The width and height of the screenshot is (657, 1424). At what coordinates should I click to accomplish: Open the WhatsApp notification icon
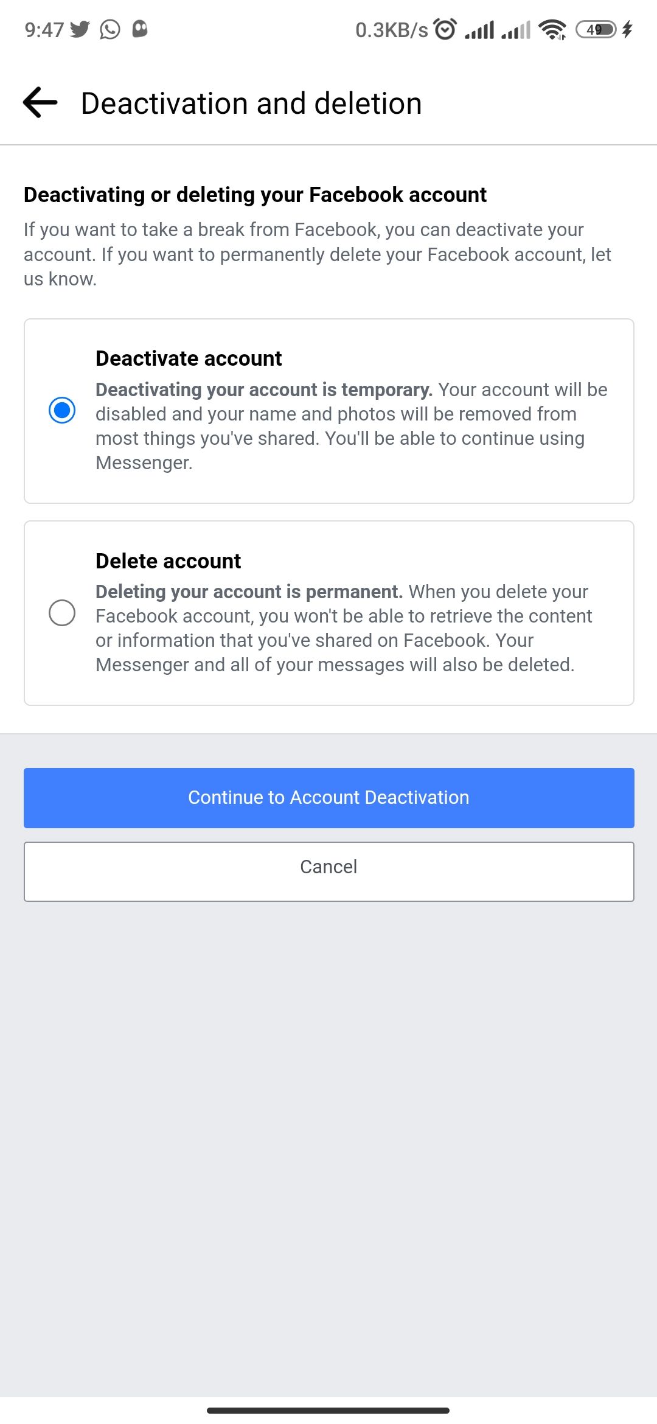click(109, 29)
